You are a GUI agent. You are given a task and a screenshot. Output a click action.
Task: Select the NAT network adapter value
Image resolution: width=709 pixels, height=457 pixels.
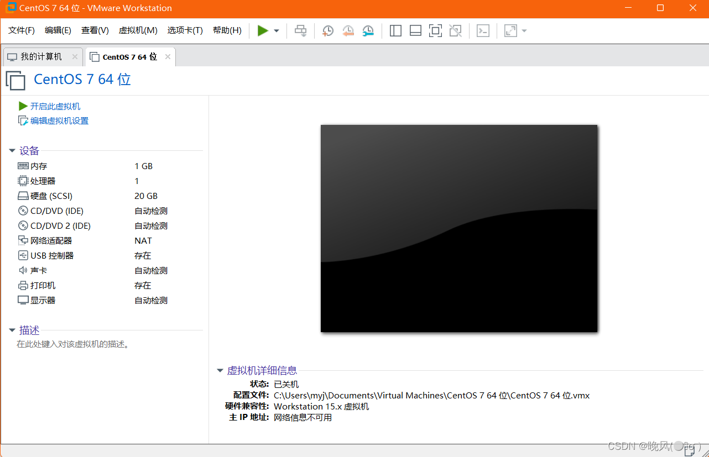(143, 240)
